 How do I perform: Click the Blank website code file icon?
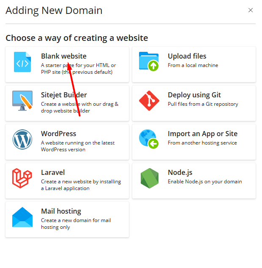(x=22, y=62)
